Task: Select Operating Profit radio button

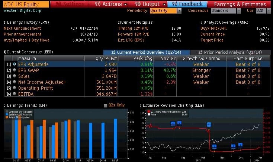Action: pos(15,88)
